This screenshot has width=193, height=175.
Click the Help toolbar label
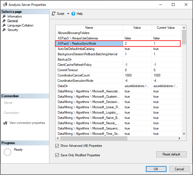[x=80, y=14]
